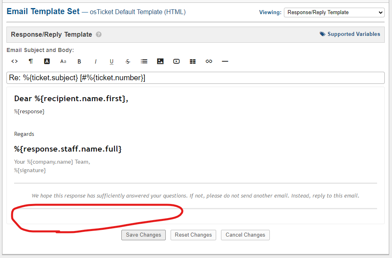The width and height of the screenshot is (392, 258).
Task: Open the Viewing template dropdown
Action: click(x=334, y=12)
